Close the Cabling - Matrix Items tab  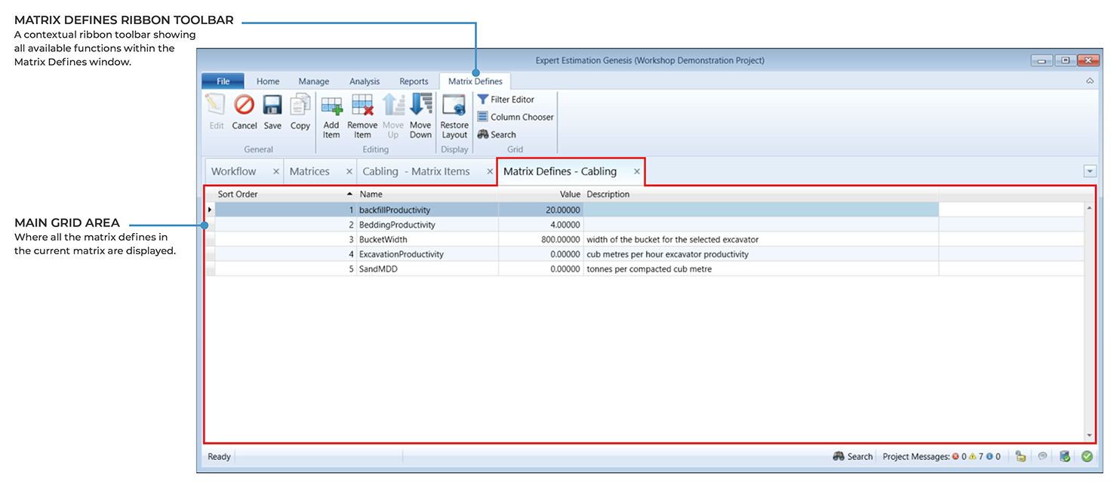click(x=490, y=172)
